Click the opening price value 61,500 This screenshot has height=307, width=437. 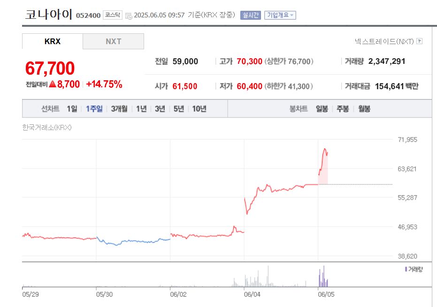tap(185, 86)
